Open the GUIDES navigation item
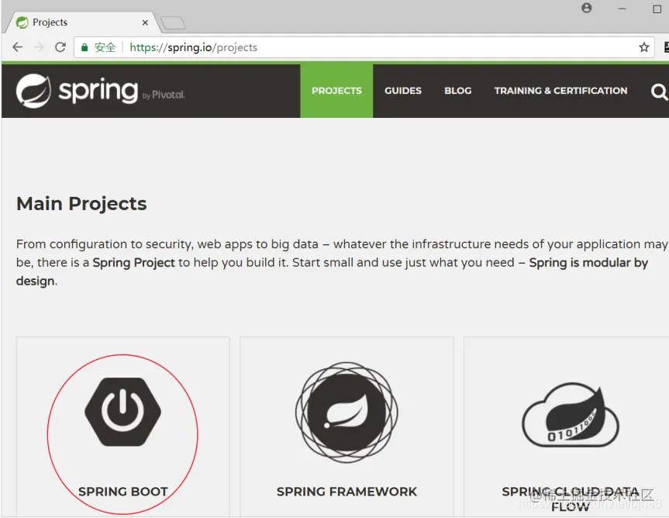 point(403,91)
